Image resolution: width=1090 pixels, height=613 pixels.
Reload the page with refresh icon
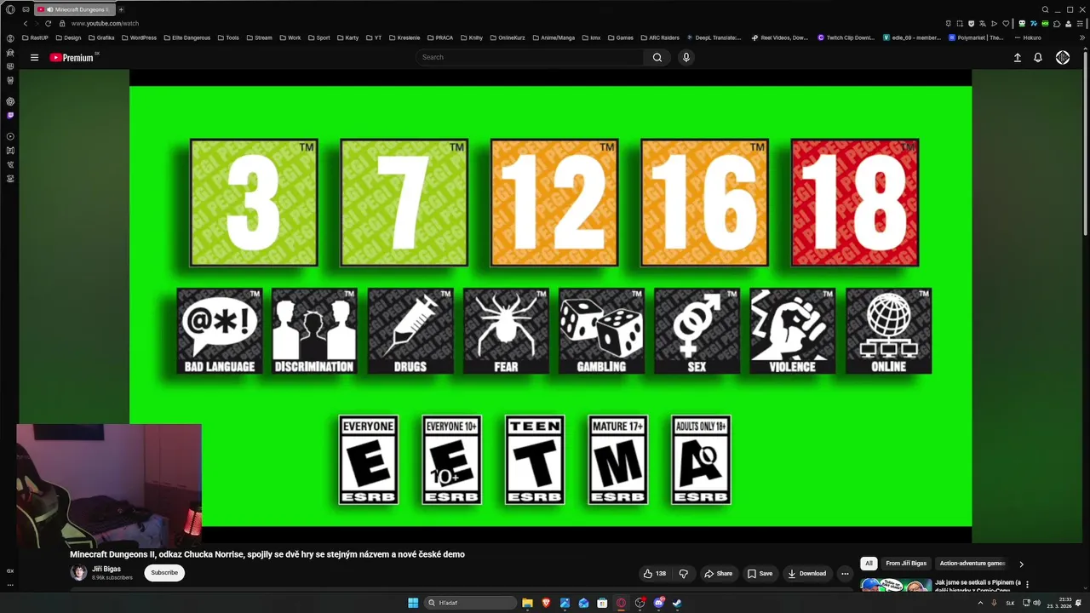click(48, 24)
